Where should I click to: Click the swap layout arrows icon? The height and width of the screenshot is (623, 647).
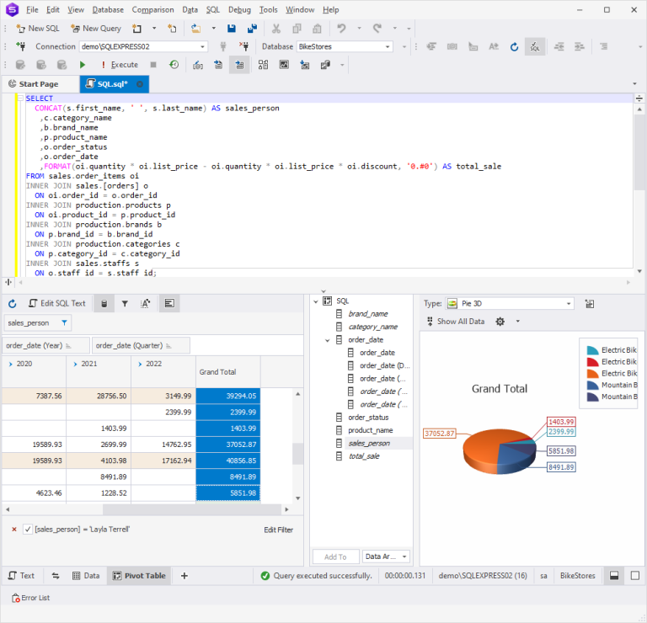coord(56,576)
